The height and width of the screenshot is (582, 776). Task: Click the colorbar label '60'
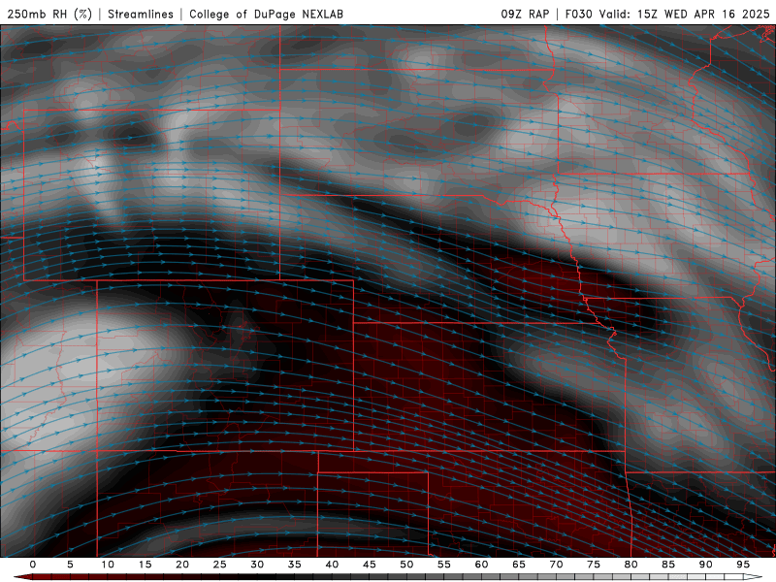coord(481,565)
